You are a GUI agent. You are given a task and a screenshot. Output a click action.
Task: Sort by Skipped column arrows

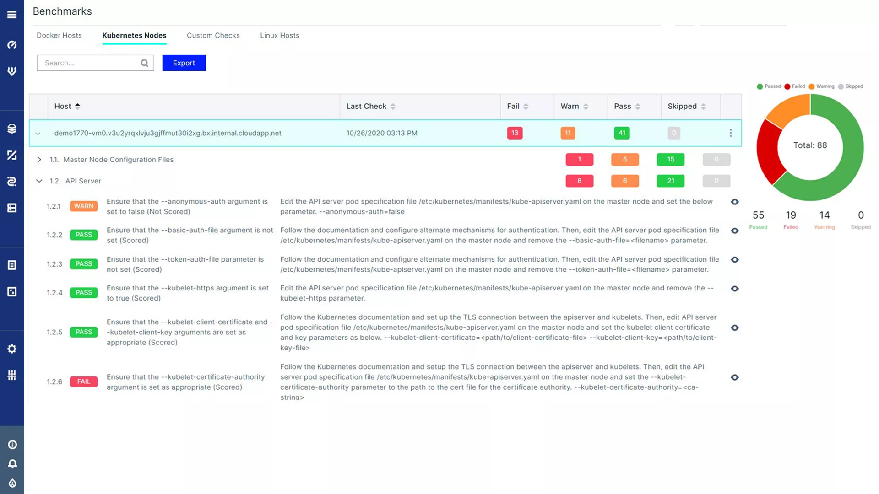coord(703,106)
